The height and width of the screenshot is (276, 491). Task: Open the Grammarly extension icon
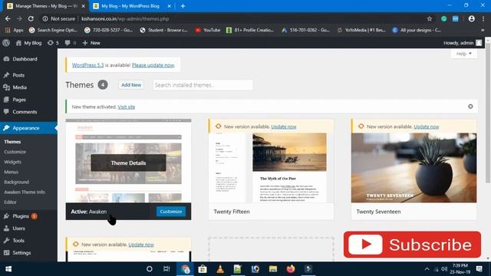coord(443,18)
